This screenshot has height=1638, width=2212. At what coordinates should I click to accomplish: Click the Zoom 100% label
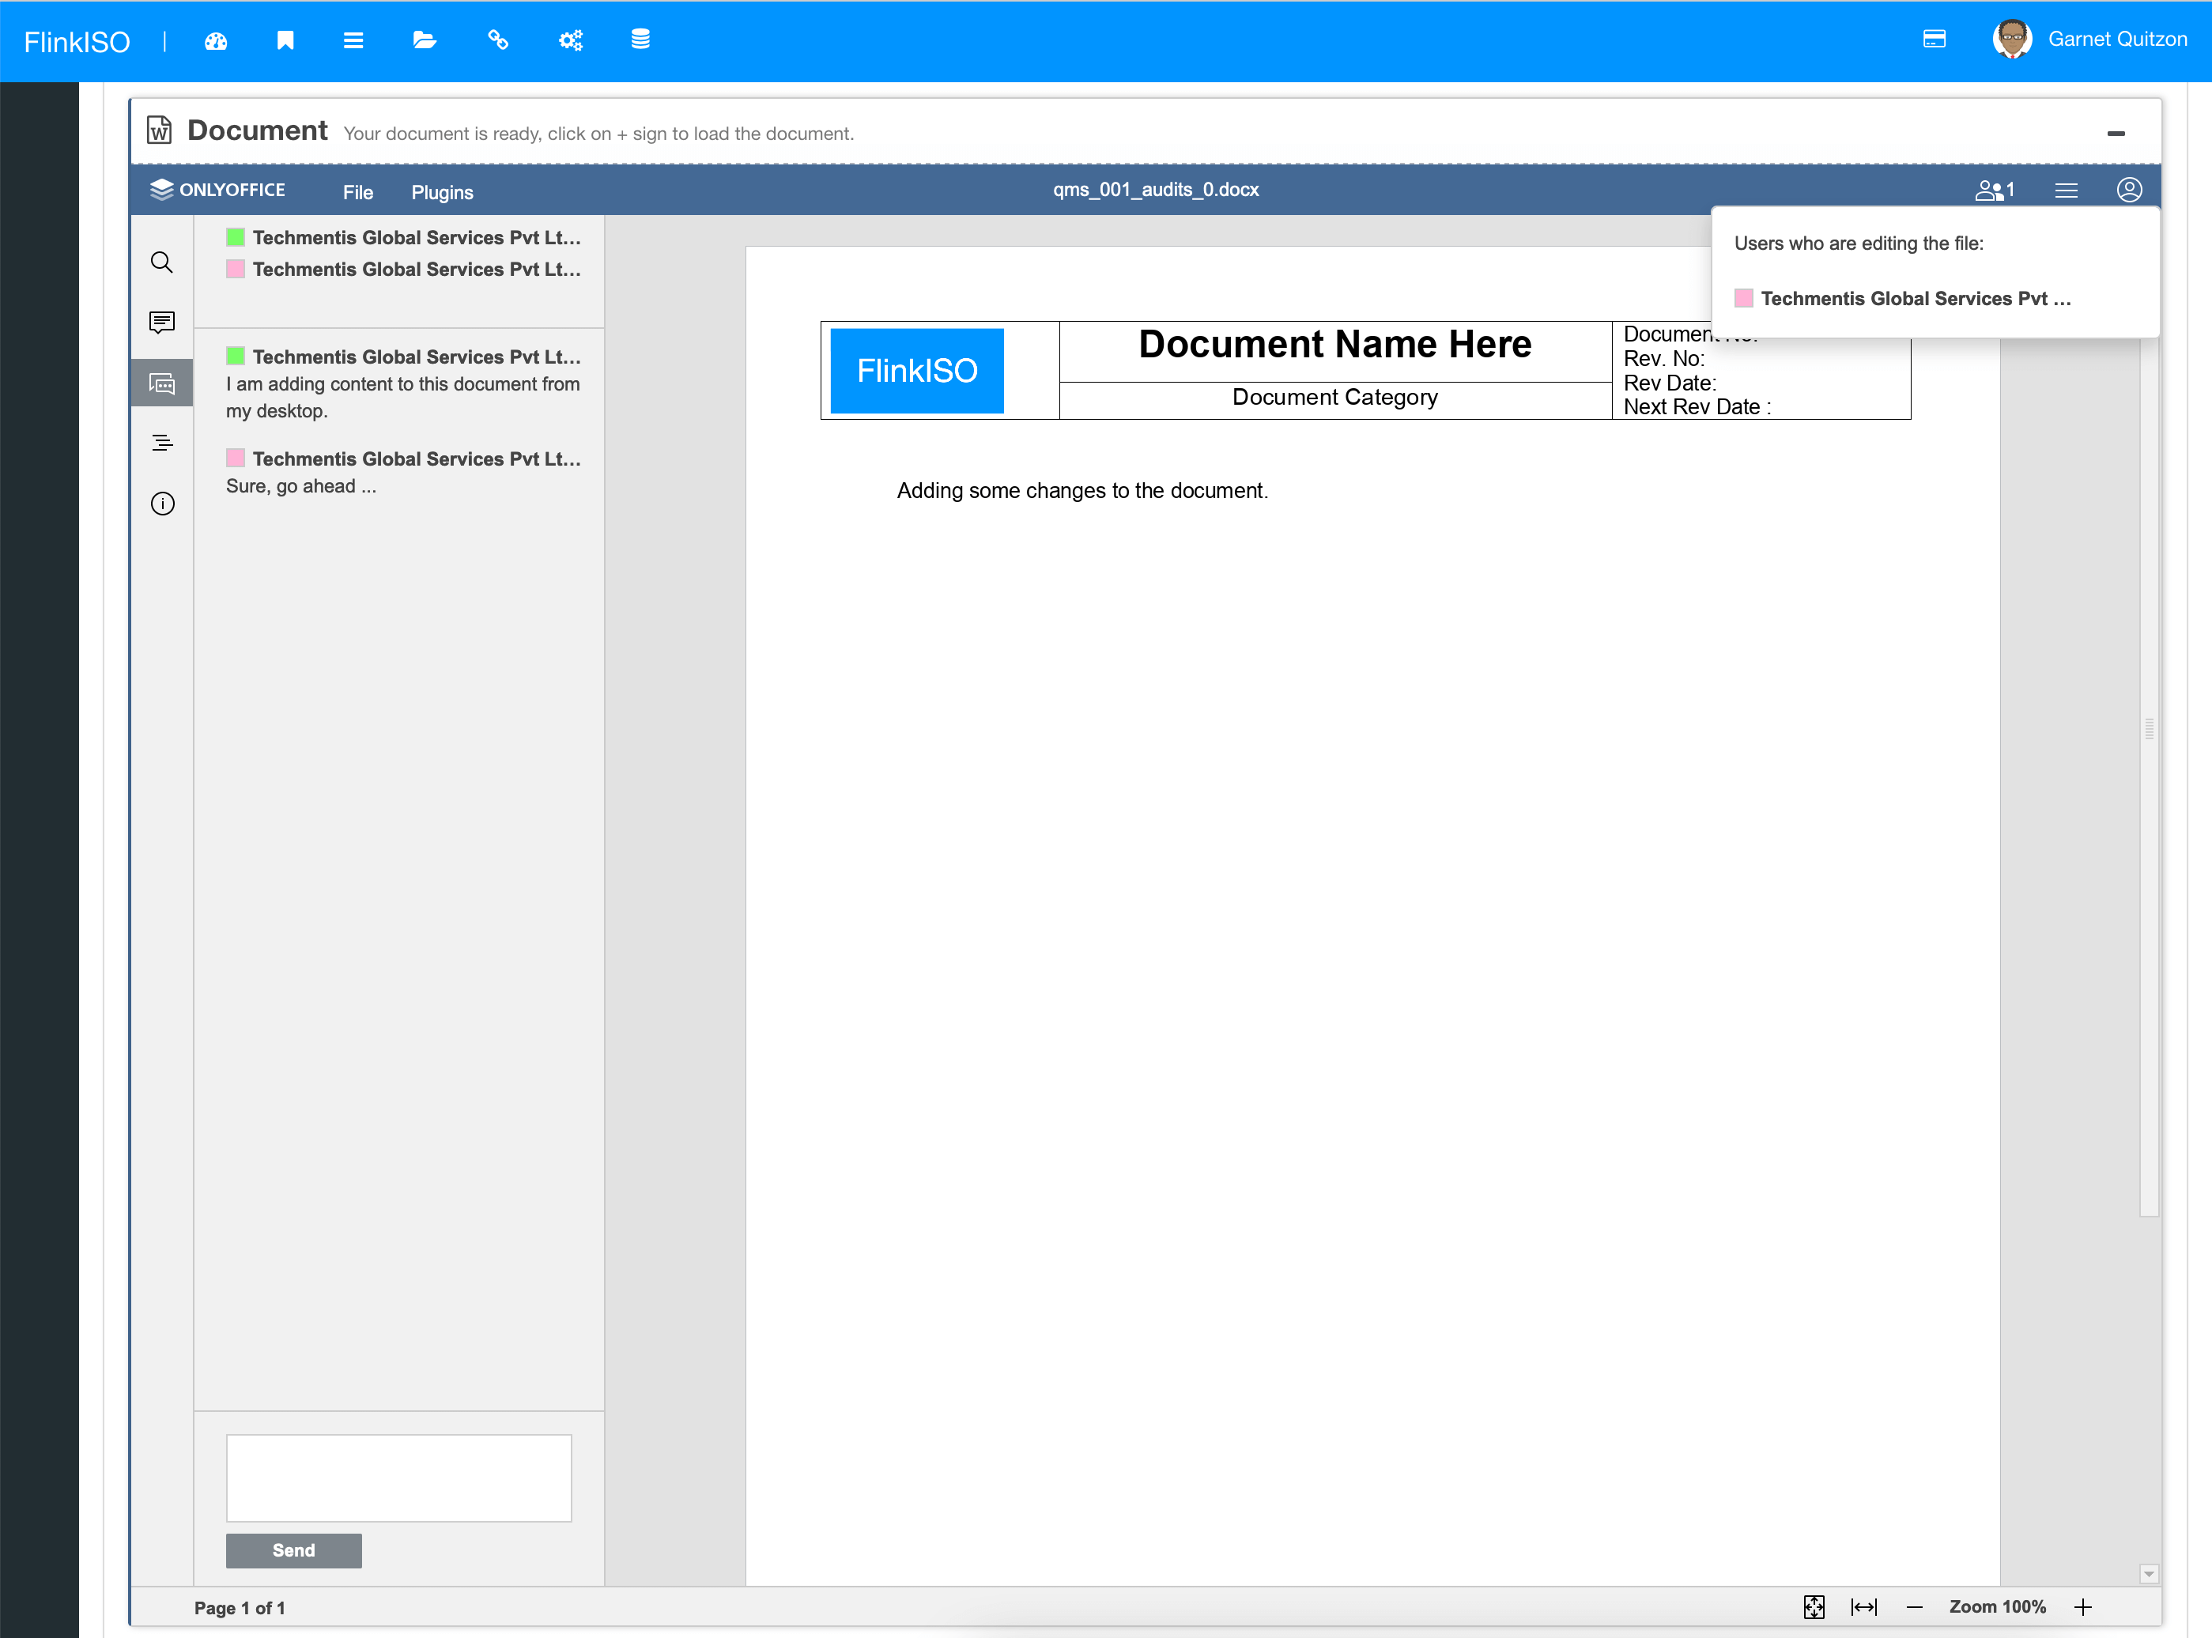tap(1997, 1606)
